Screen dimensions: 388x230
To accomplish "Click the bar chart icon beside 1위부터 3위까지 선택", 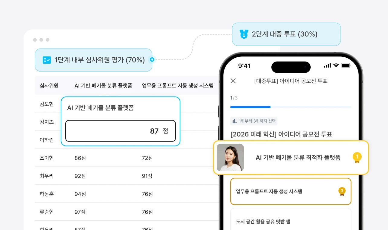I will click(x=234, y=121).
